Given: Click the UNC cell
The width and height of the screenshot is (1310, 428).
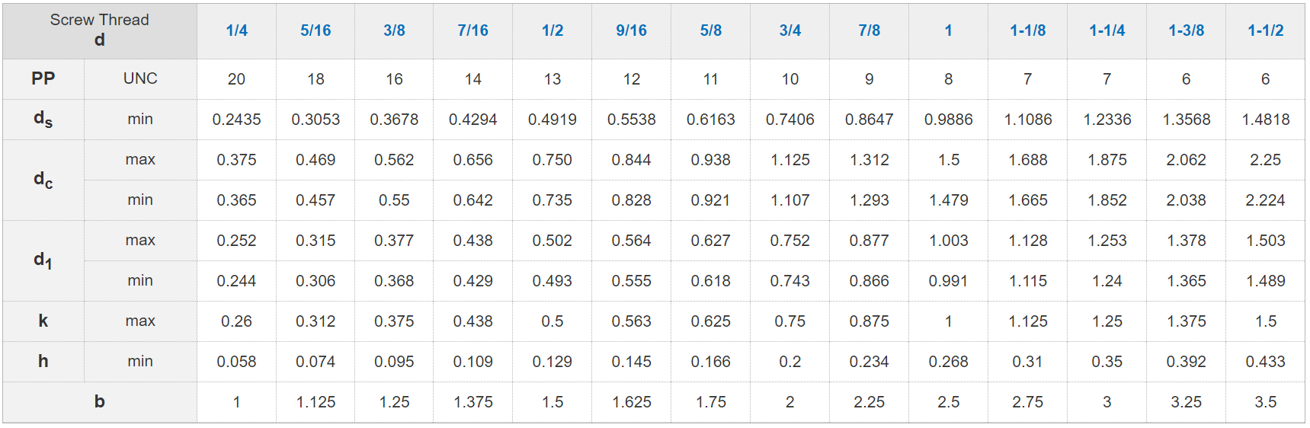Looking at the screenshot, I should [140, 78].
